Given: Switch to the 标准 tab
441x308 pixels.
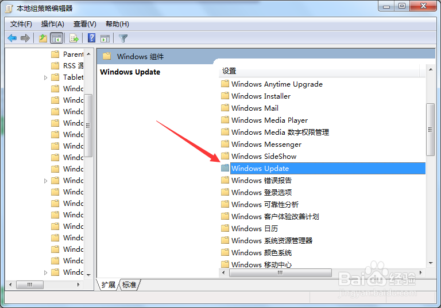Looking at the screenshot, I should [129, 284].
